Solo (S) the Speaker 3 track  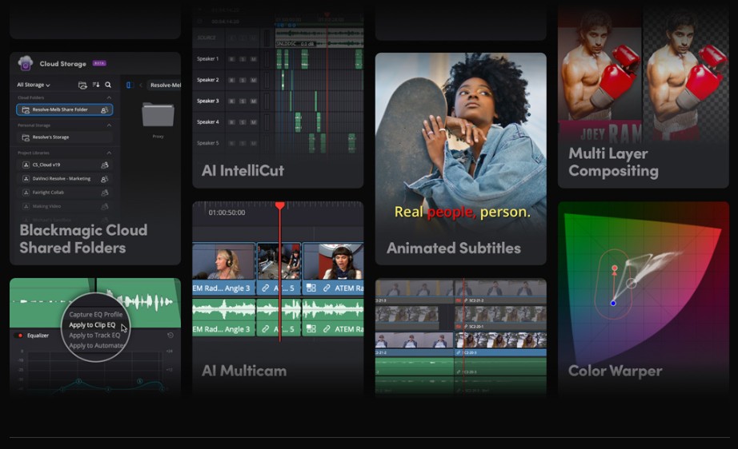click(x=243, y=101)
